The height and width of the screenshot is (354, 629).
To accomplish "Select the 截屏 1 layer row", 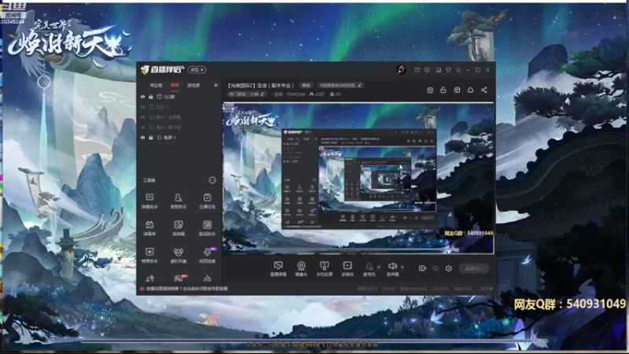I will point(178,137).
